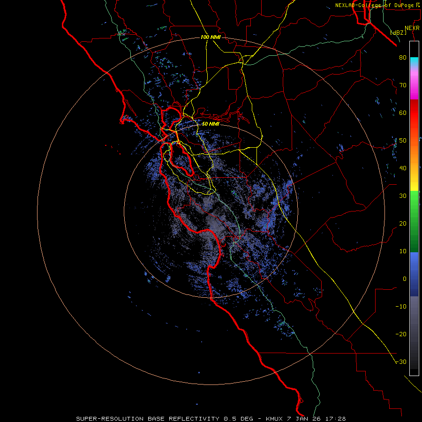Click the 0 value on the dBZ scale
The image size is (422, 422).
point(405,279)
